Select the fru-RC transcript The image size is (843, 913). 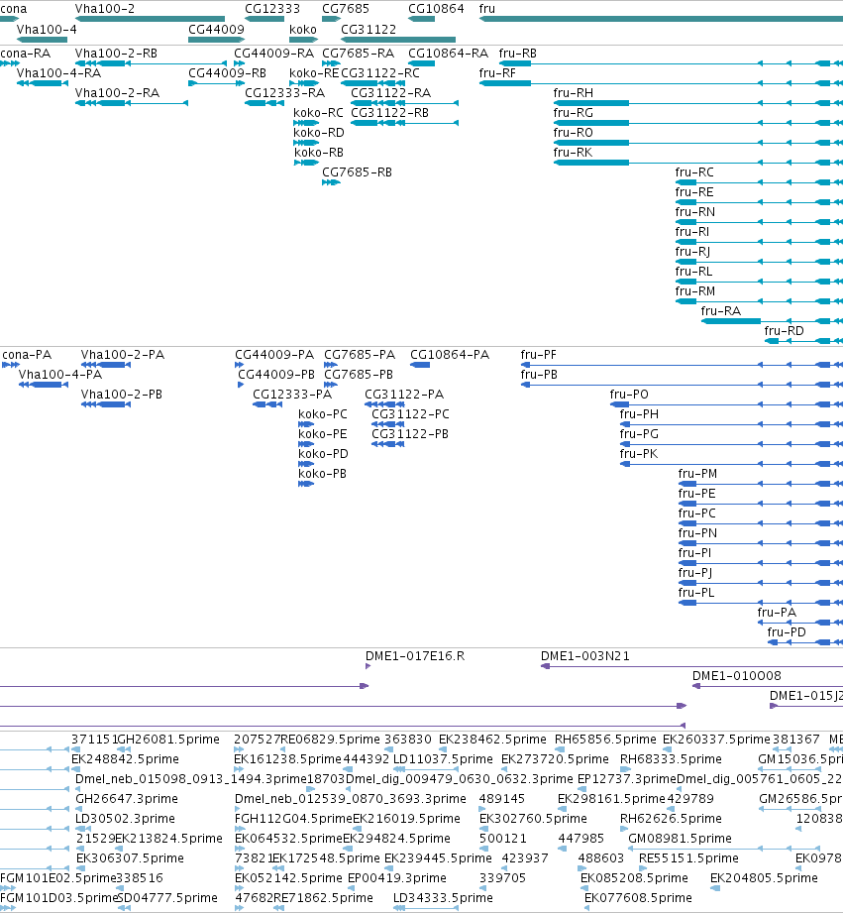pyautogui.click(x=759, y=182)
